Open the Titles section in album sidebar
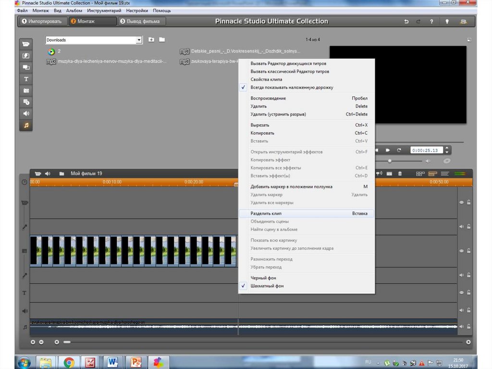This screenshot has width=492, height=369. pyautogui.click(x=26, y=79)
